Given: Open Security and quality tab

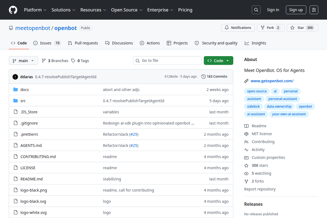Looking at the screenshot, I should pos(216,43).
